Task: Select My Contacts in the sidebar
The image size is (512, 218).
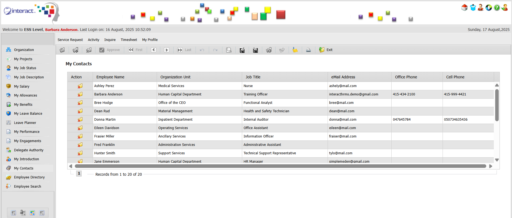Action: [x=28, y=168]
